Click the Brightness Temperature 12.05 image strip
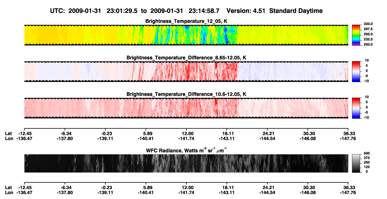The width and height of the screenshot is (387, 199). (x=186, y=35)
